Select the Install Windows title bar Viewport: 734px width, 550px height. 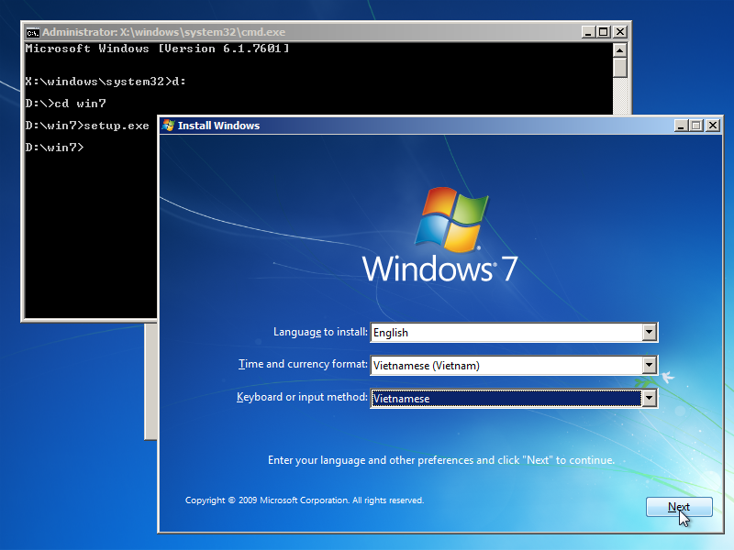pyautogui.click(x=413, y=126)
